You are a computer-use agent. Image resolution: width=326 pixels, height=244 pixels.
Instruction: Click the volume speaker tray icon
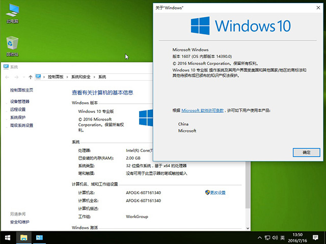pos(276,237)
